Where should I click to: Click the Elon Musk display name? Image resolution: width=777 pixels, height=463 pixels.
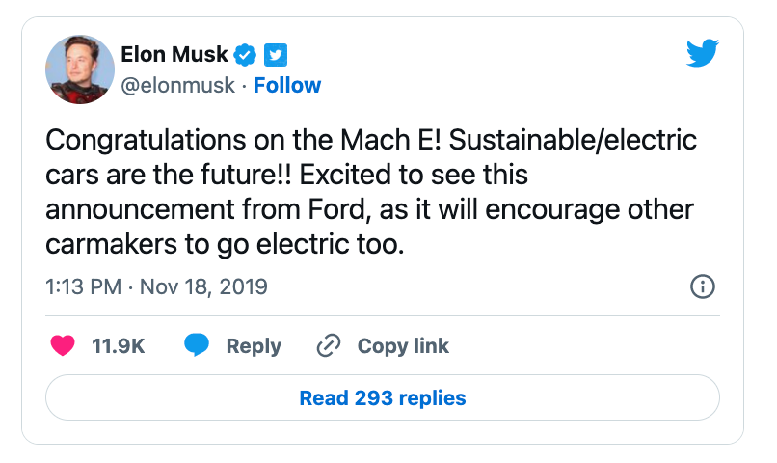click(x=174, y=55)
